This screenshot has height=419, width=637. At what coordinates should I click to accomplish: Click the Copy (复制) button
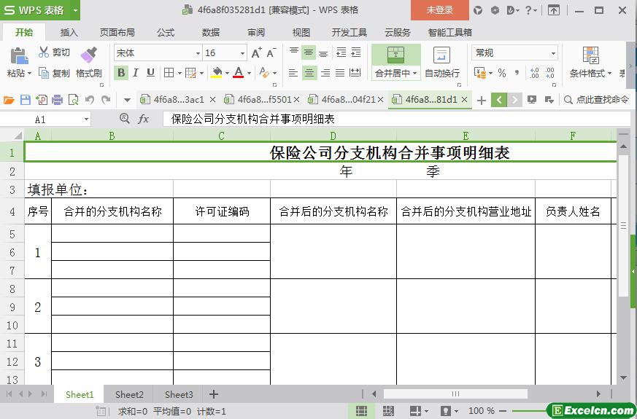click(54, 73)
